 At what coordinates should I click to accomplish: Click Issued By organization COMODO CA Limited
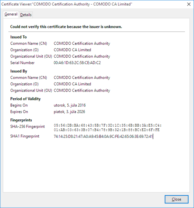coord(72,84)
